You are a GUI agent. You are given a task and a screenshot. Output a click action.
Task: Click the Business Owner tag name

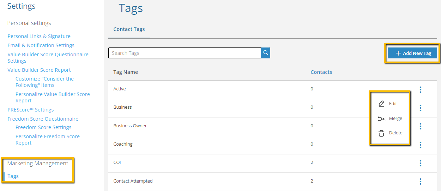point(130,126)
